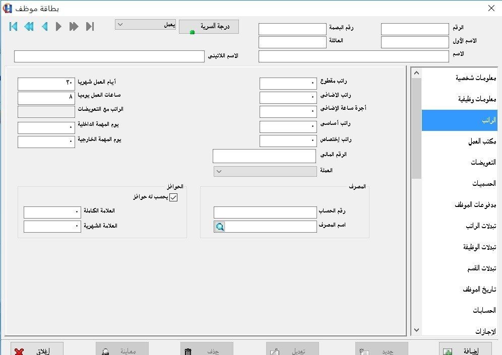Jump forward with double-right arrow
This screenshot has height=355, width=502.
74,26
